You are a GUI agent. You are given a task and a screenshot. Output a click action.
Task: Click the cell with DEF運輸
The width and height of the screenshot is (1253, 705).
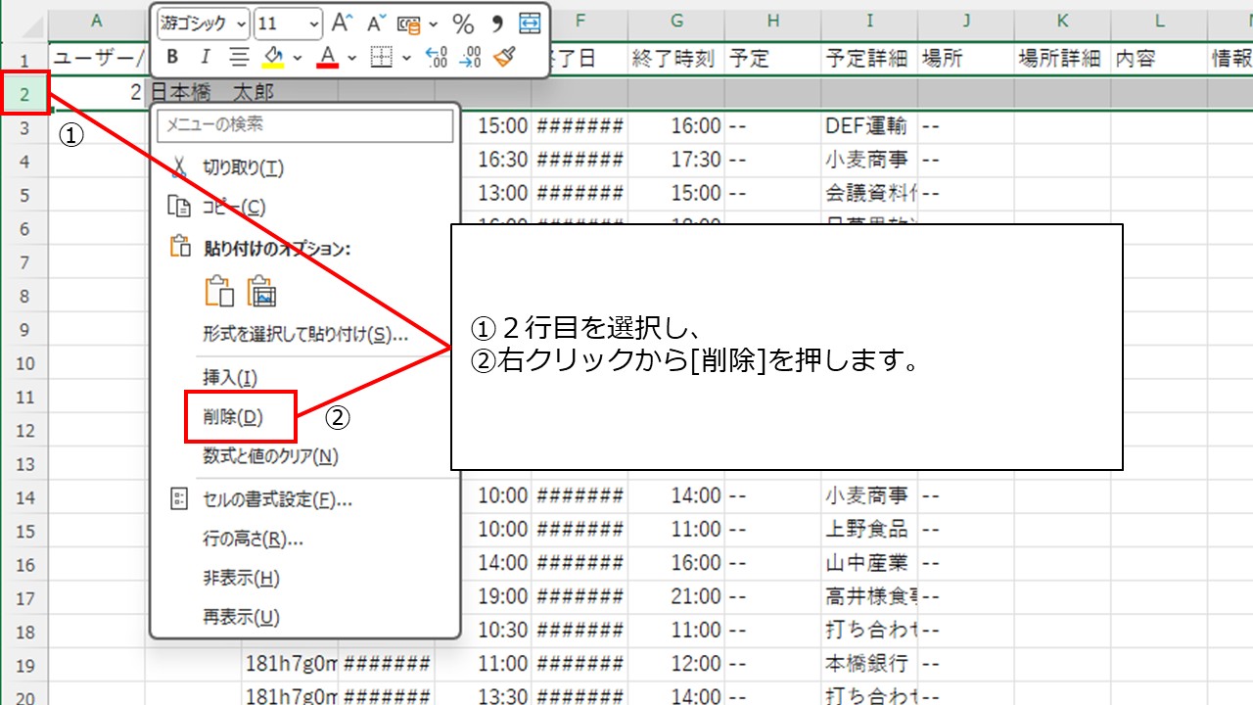(x=869, y=126)
